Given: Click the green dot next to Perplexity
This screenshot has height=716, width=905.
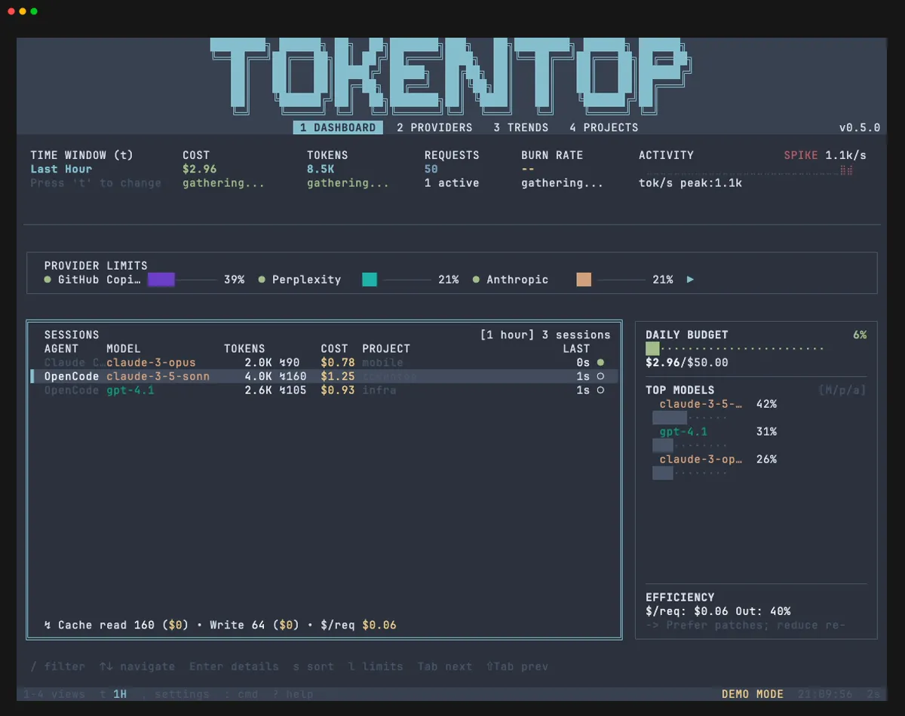Looking at the screenshot, I should tap(262, 280).
